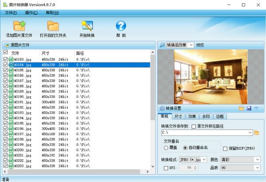Click the file icon of 40190.jpg

11,97
